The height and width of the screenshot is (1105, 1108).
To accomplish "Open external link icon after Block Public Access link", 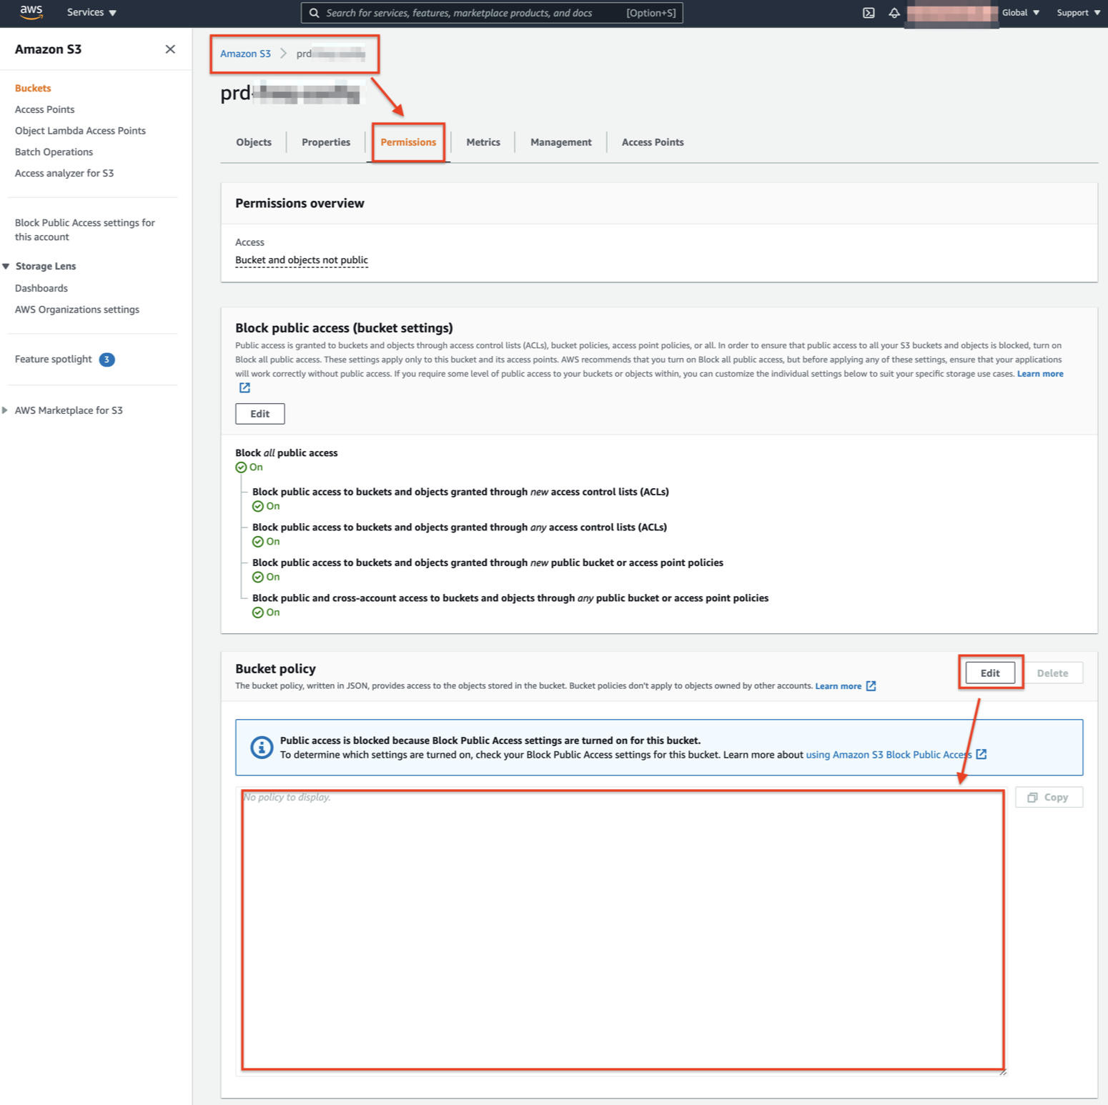I will (x=981, y=755).
